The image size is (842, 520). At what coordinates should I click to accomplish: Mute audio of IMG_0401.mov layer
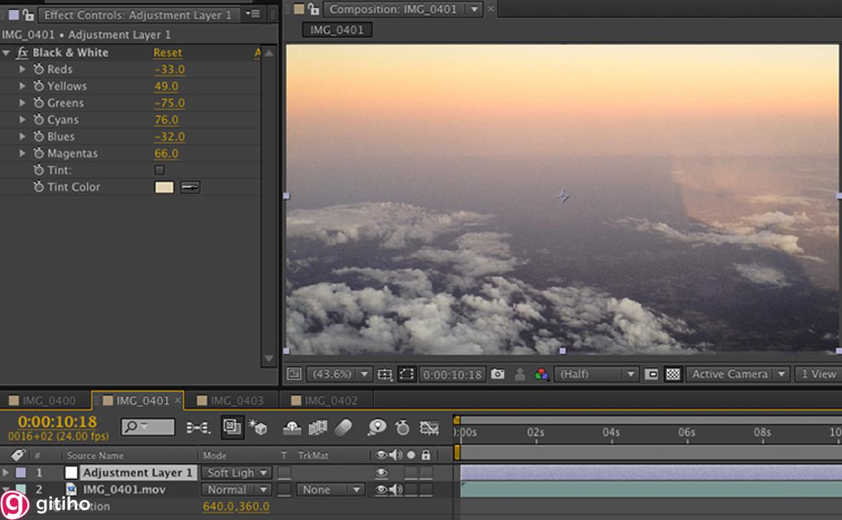tap(395, 489)
